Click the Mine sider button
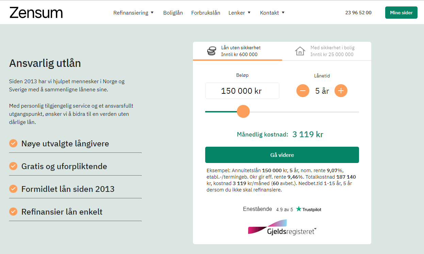This screenshot has width=424, height=254. 401,13
